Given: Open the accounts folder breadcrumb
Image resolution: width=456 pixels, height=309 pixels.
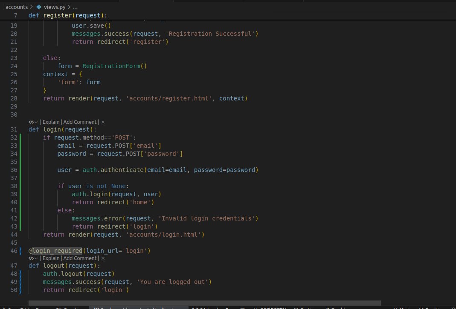Looking at the screenshot, I should [x=17, y=7].
